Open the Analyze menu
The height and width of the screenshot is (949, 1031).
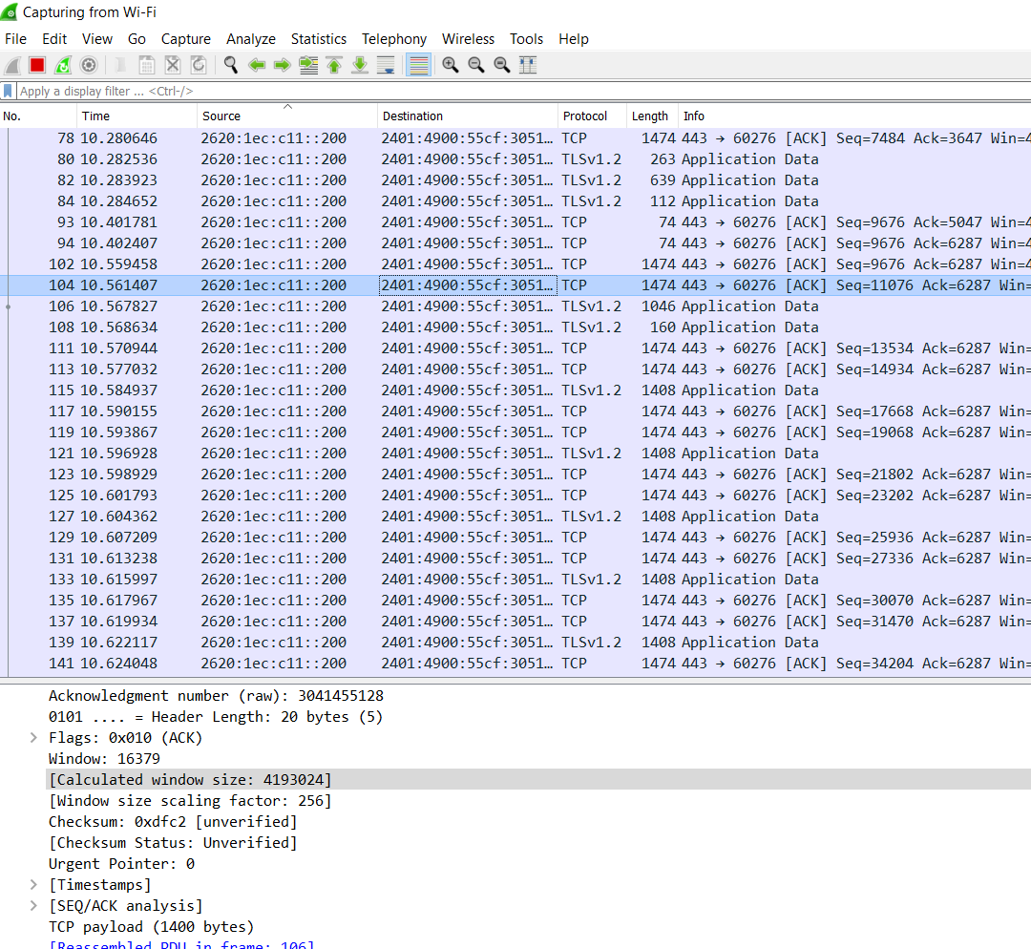(x=251, y=39)
